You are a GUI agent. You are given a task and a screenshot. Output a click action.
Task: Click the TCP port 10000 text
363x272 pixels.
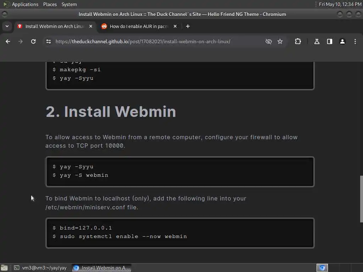101,146
